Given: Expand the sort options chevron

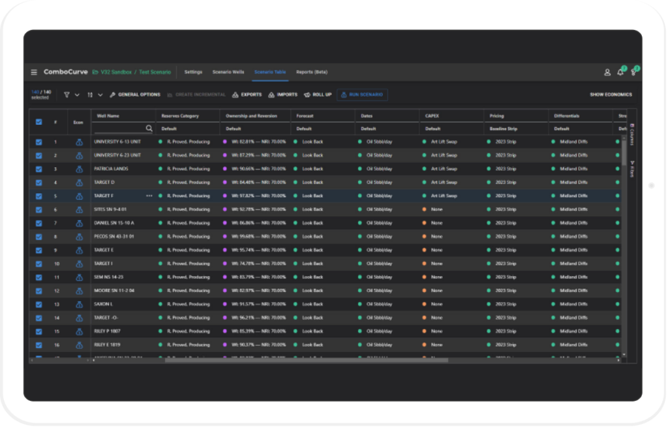Looking at the screenshot, I should pos(100,95).
